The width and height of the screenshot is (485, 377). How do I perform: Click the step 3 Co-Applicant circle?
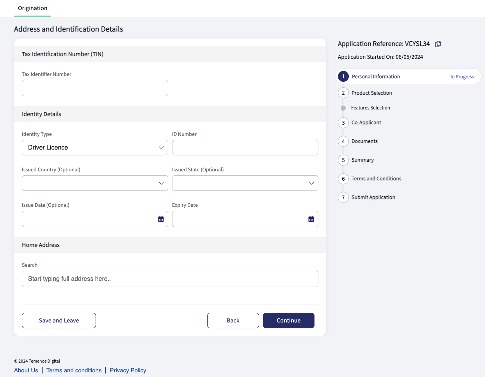coord(343,123)
